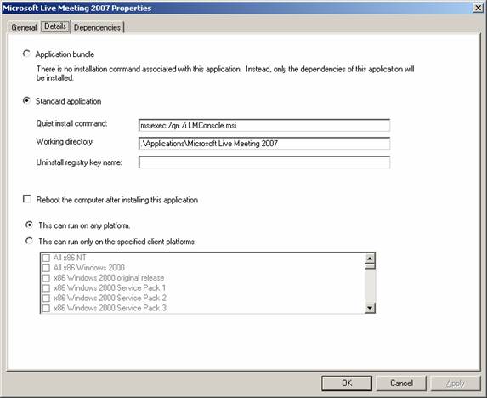The width and height of the screenshot is (487, 398).
Task: Confirm changes with the OK button
Action: coord(347,383)
